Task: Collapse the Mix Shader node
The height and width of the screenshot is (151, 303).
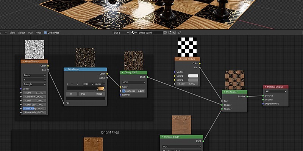Action: coord(224,92)
